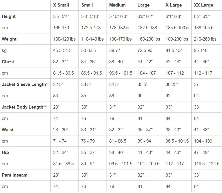Click the Chest row label
Viewport: 222px width, 193px height.
(x=8, y=62)
